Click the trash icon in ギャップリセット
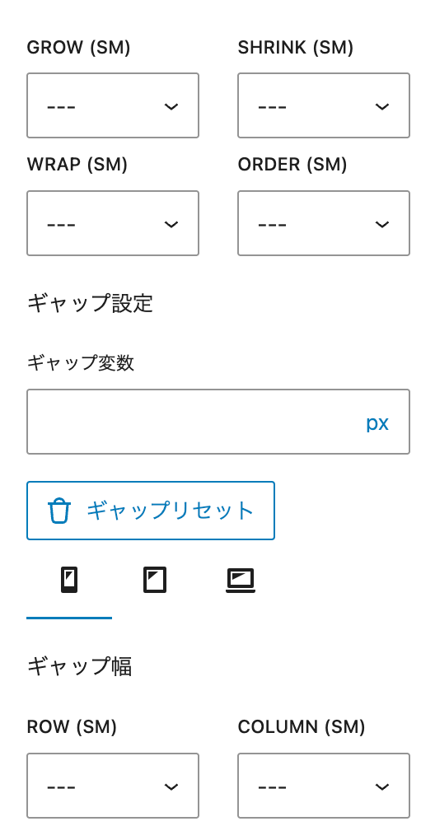Image resolution: width=435 pixels, height=840 pixels. 59,511
